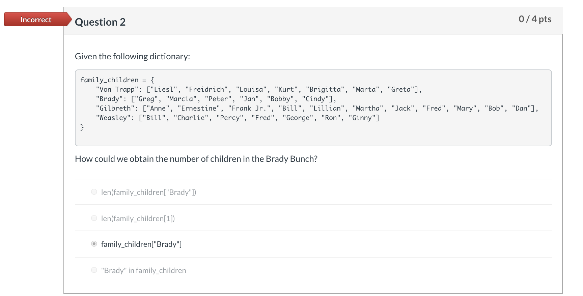Select the len(family_children["Brady"]) radio button
This screenshot has width=583, height=296.
94,192
